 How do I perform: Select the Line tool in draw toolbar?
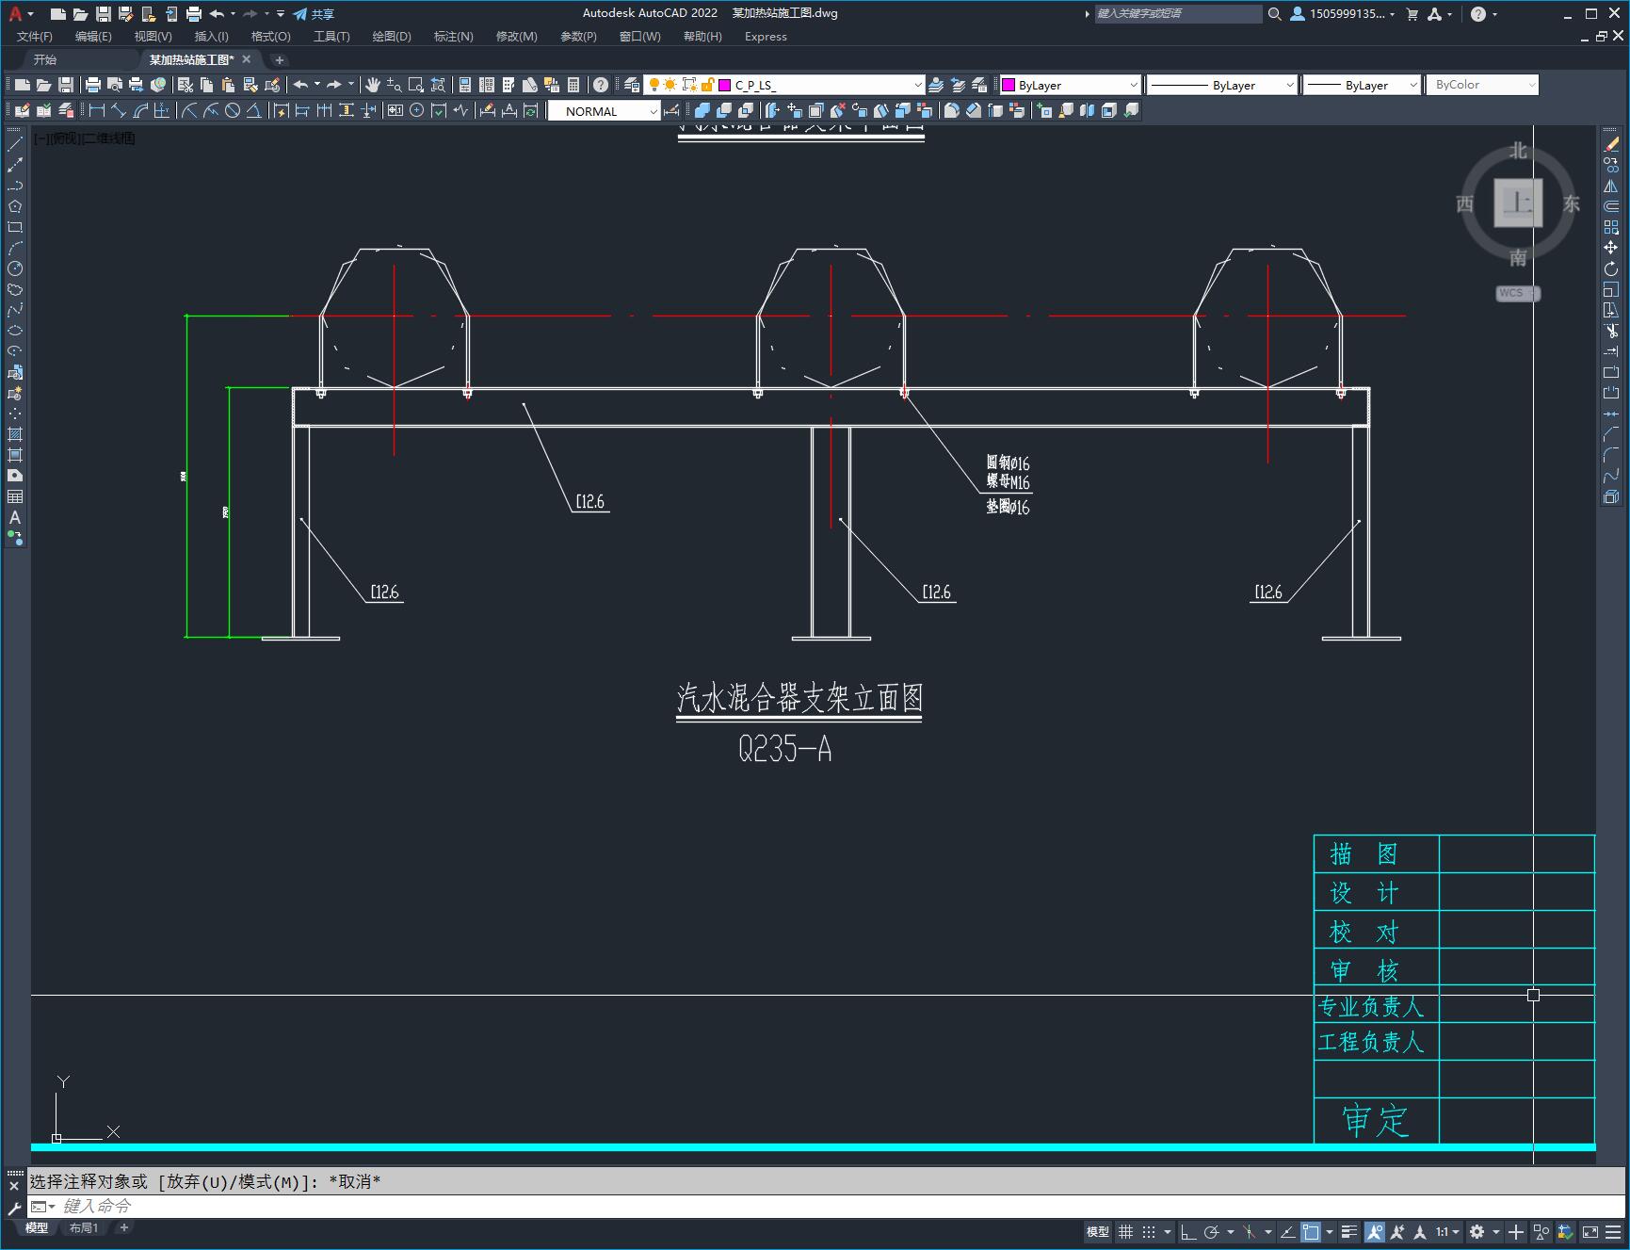(15, 144)
